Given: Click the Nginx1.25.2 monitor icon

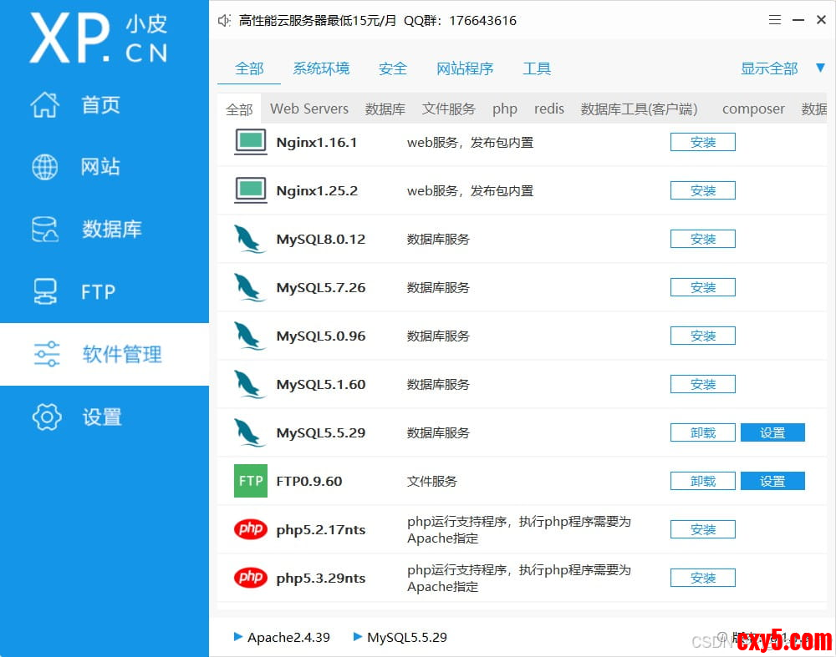Looking at the screenshot, I should 250,190.
